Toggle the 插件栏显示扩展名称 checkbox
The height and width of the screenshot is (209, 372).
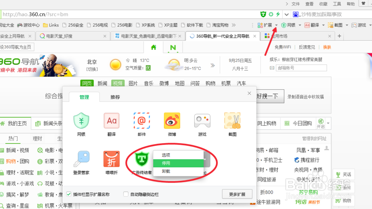(69, 194)
